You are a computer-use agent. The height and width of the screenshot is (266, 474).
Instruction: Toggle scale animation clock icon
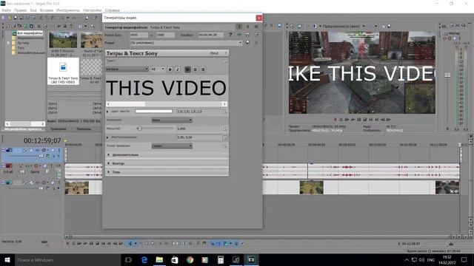225,129
